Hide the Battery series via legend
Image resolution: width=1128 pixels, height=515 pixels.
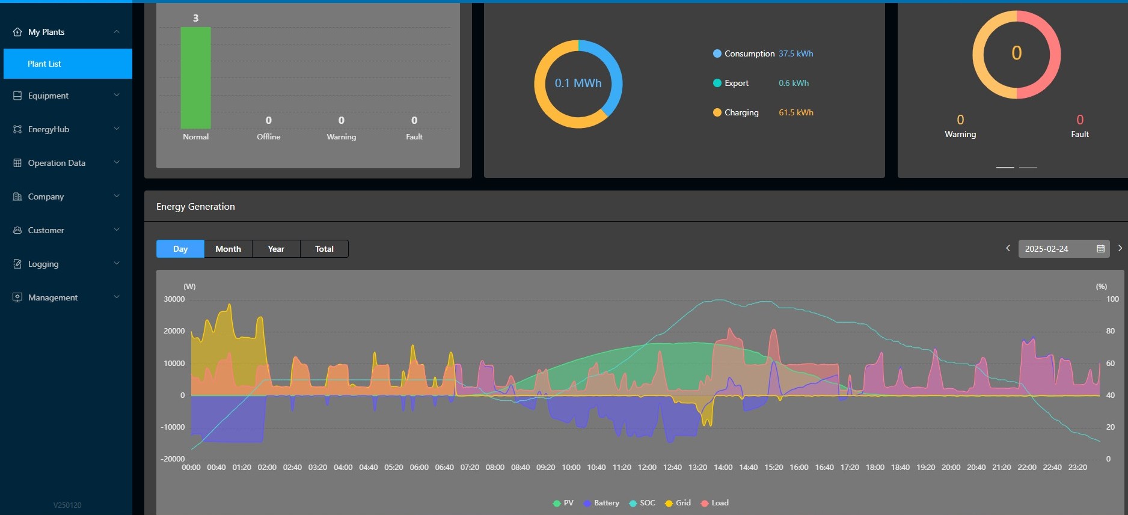click(x=601, y=503)
